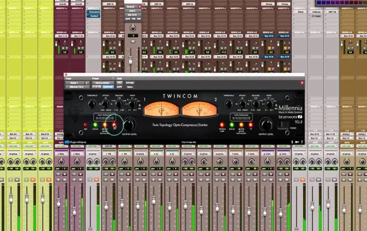The image size is (367, 231).
Task: Click channel 2 Release knob
Action: [x=255, y=104]
